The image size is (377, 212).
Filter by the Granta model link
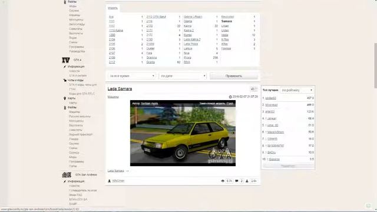(151, 62)
